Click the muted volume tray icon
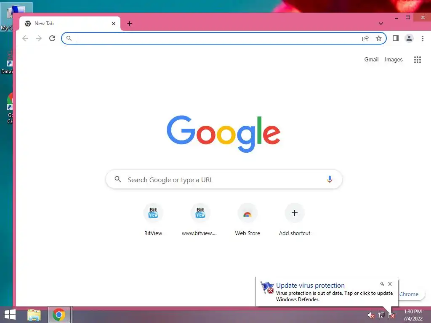The height and width of the screenshot is (323, 431). (x=371, y=315)
